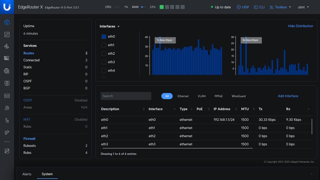Open the Toolbox dropdown menu
Viewport: 320px width, 180px height.
tap(280, 7)
